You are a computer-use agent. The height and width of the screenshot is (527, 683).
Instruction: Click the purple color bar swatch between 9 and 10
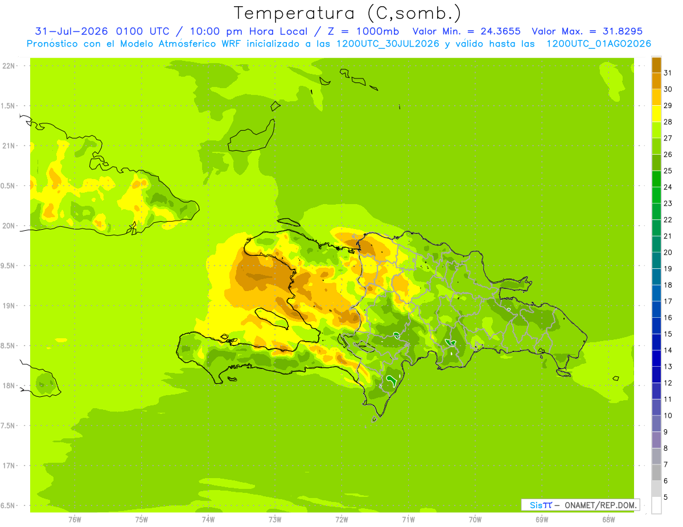click(x=656, y=424)
